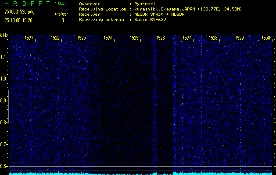Click time marker 1529
This screenshot has width=276, height=175.
(x=240, y=38)
